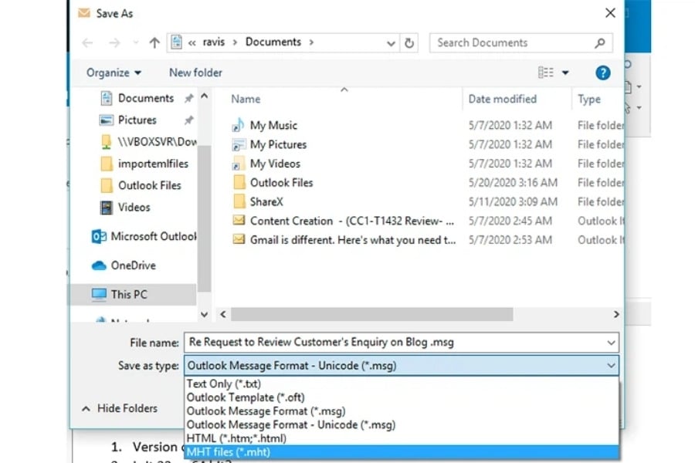
Task: Expand the address bar path history dropdown
Action: (x=392, y=43)
